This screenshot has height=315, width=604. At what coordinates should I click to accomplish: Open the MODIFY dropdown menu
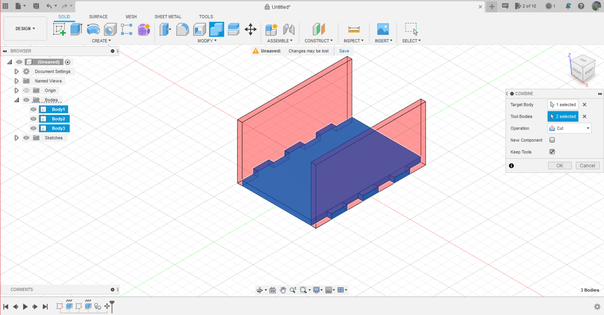tap(207, 41)
